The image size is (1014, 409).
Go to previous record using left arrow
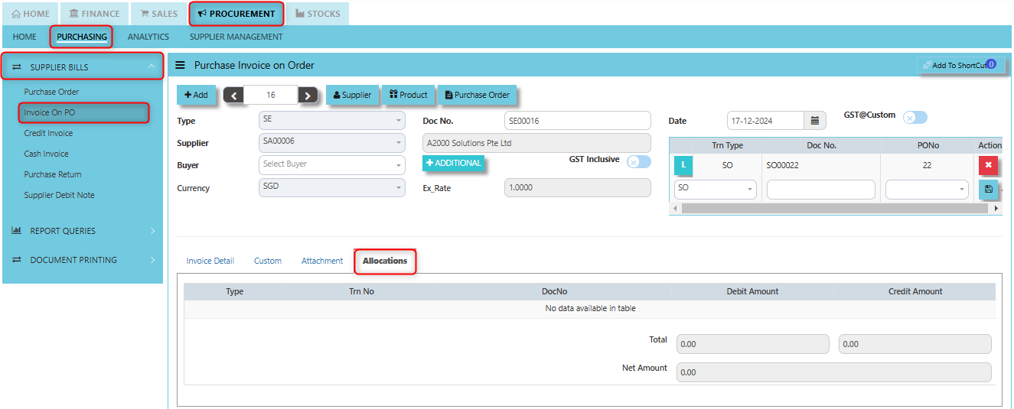pyautogui.click(x=233, y=96)
